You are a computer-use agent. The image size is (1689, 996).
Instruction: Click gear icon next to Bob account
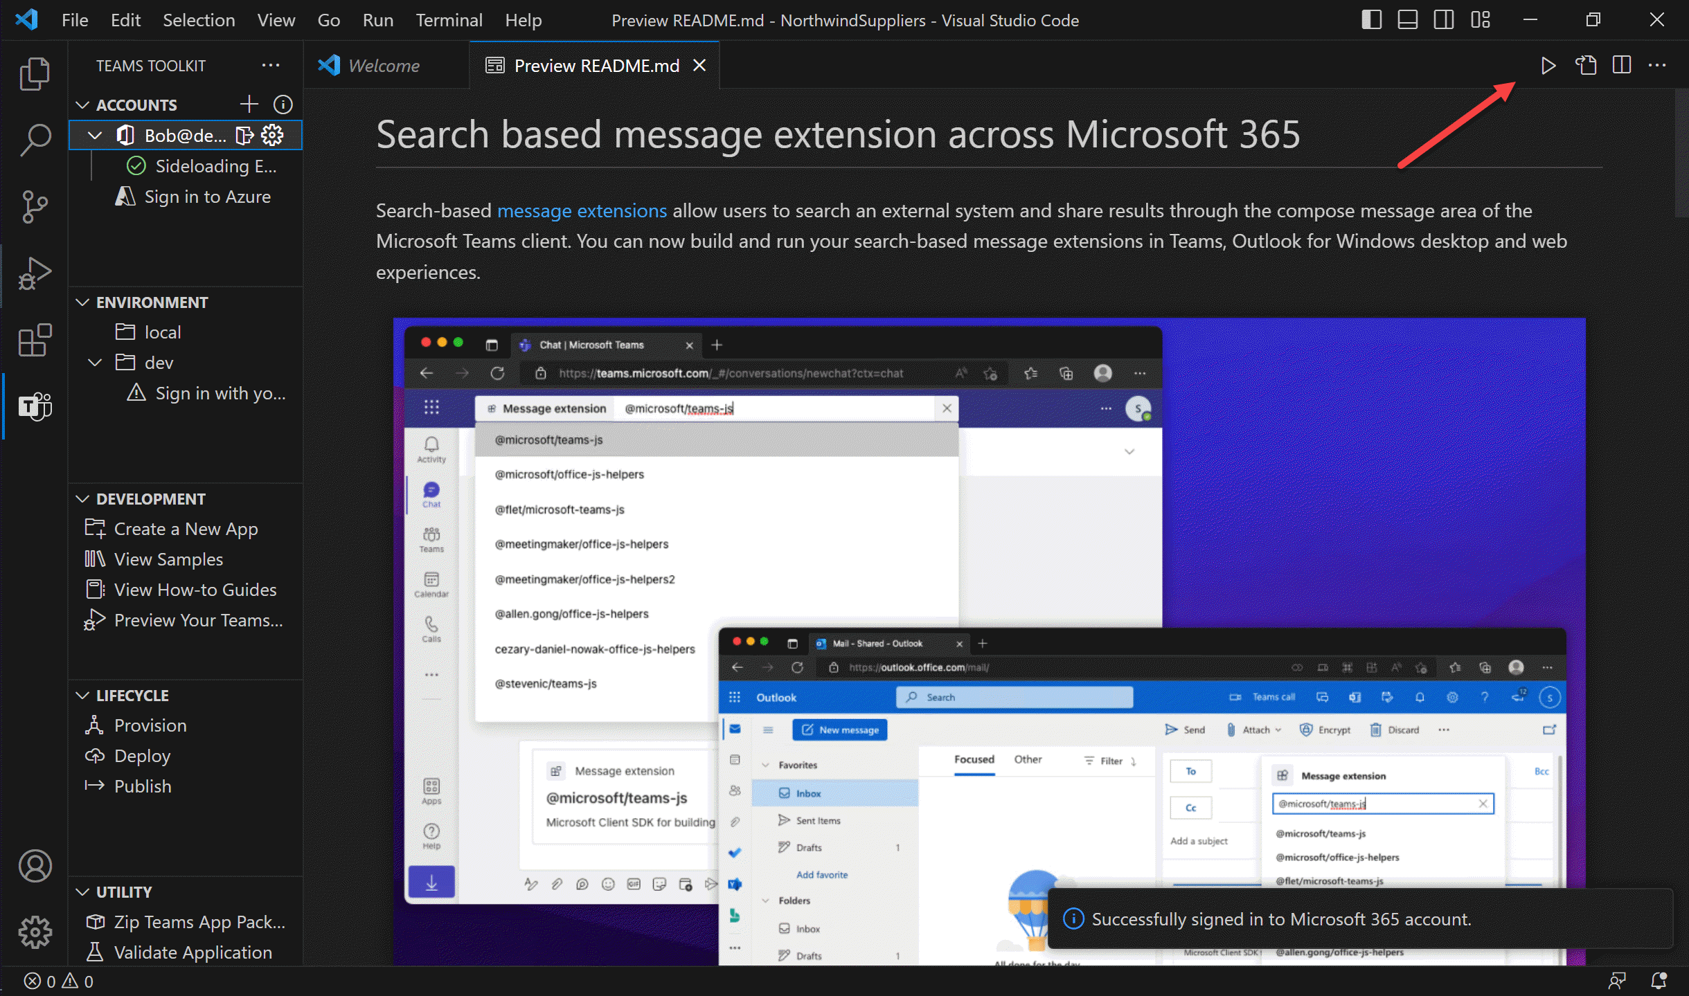coord(272,135)
